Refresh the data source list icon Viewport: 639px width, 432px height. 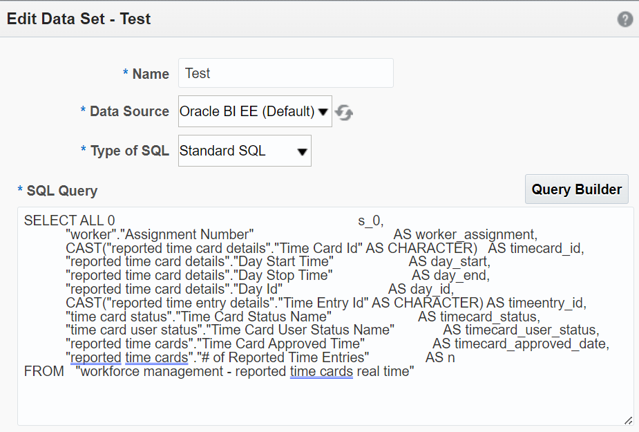(344, 112)
